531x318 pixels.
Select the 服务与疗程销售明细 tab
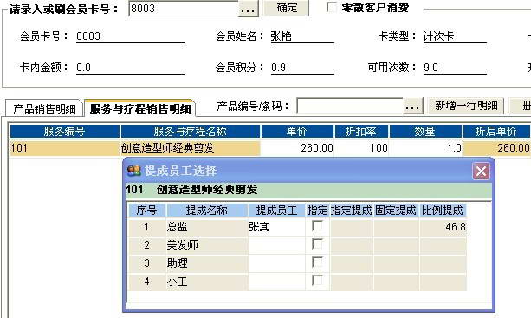click(x=139, y=108)
